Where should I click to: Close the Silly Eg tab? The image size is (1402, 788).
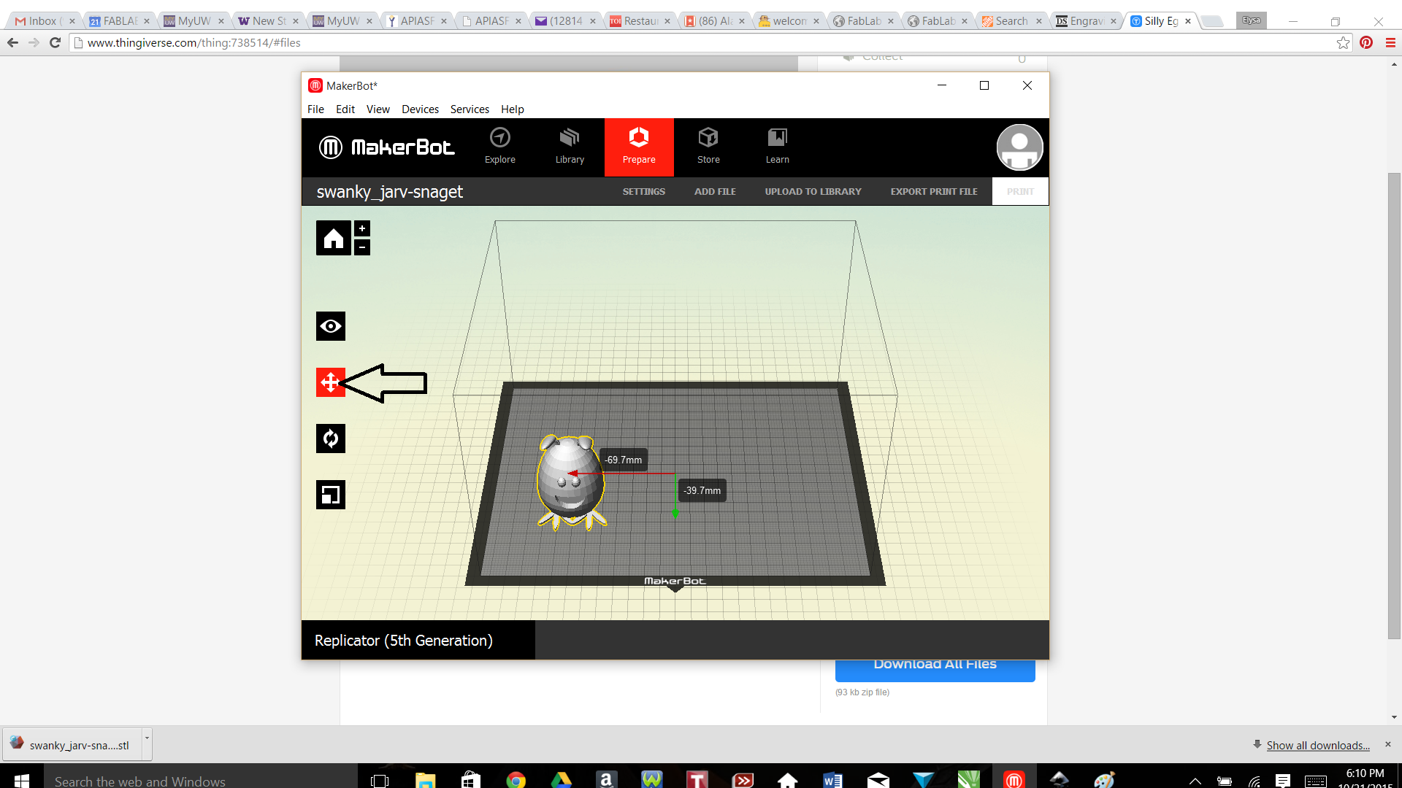click(x=1188, y=21)
